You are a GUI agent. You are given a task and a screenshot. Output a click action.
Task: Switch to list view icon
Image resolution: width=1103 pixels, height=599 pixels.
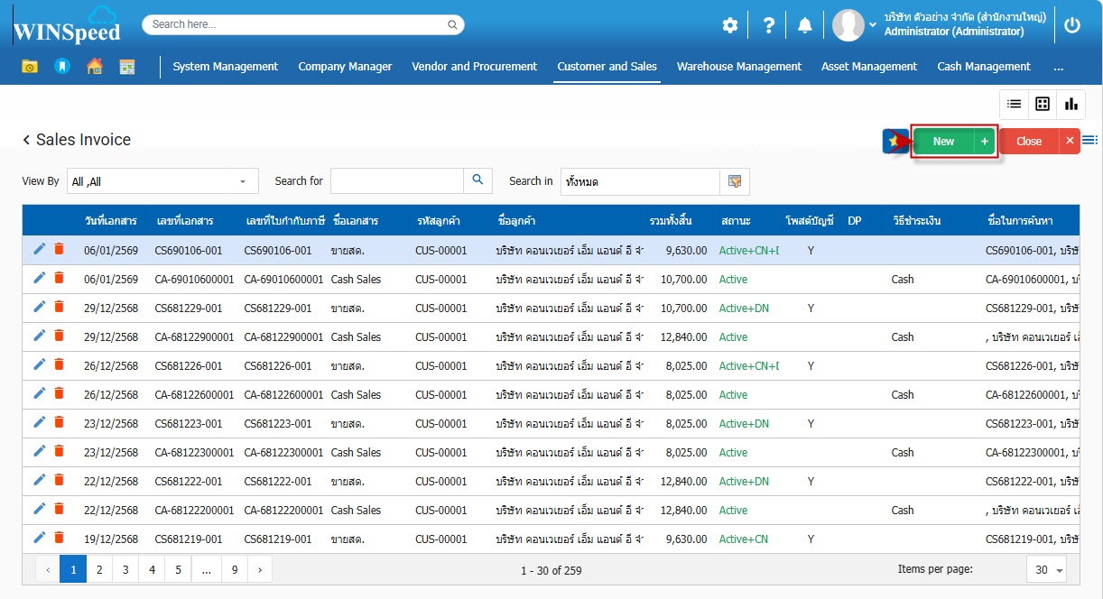pos(1014,104)
